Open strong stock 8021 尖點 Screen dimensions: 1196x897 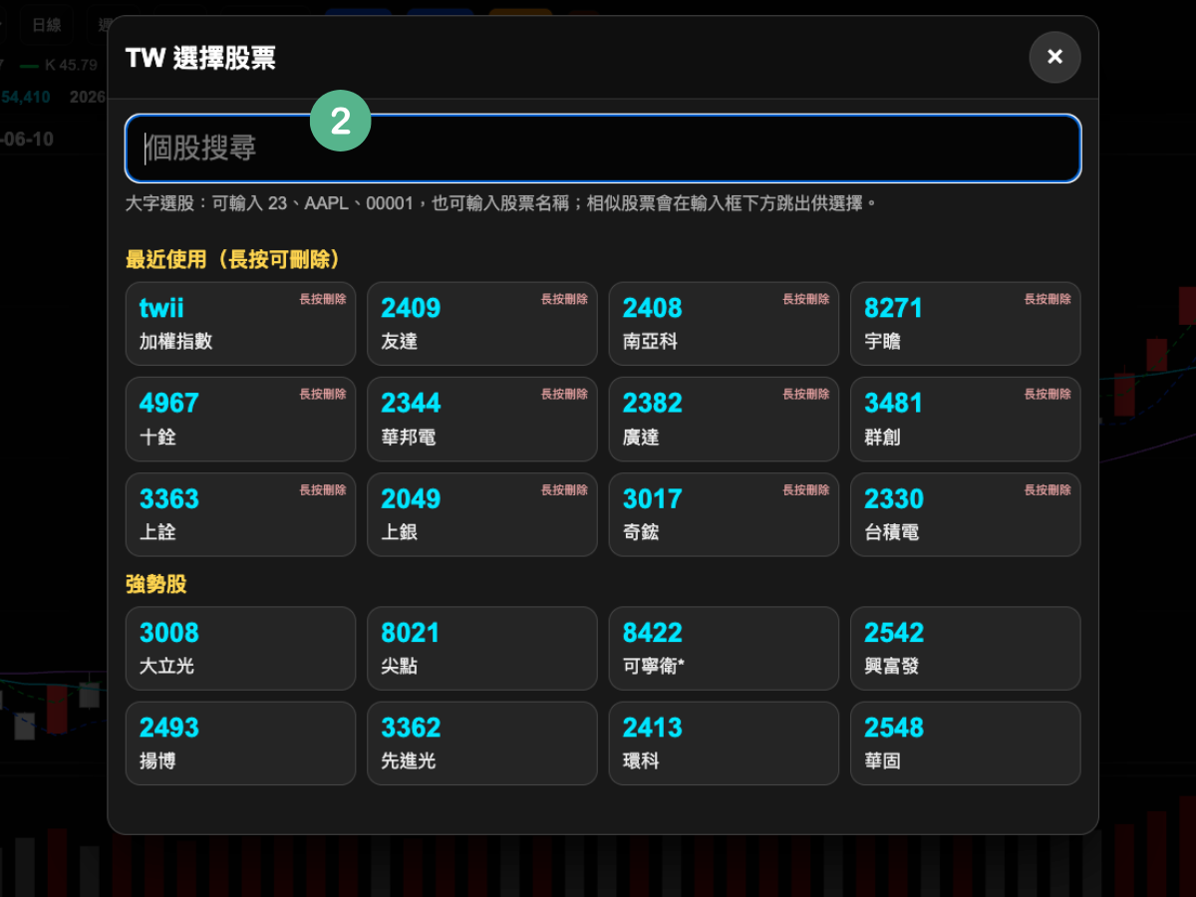pyautogui.click(x=482, y=649)
